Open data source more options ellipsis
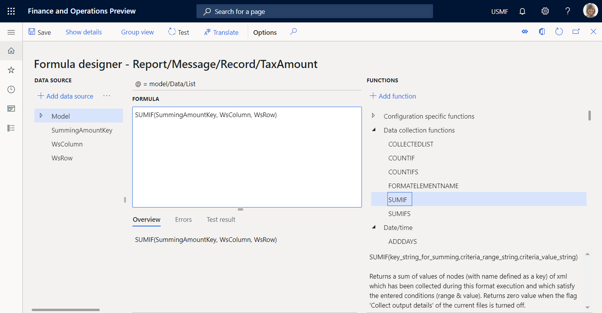Image resolution: width=602 pixels, height=313 pixels. click(x=107, y=96)
